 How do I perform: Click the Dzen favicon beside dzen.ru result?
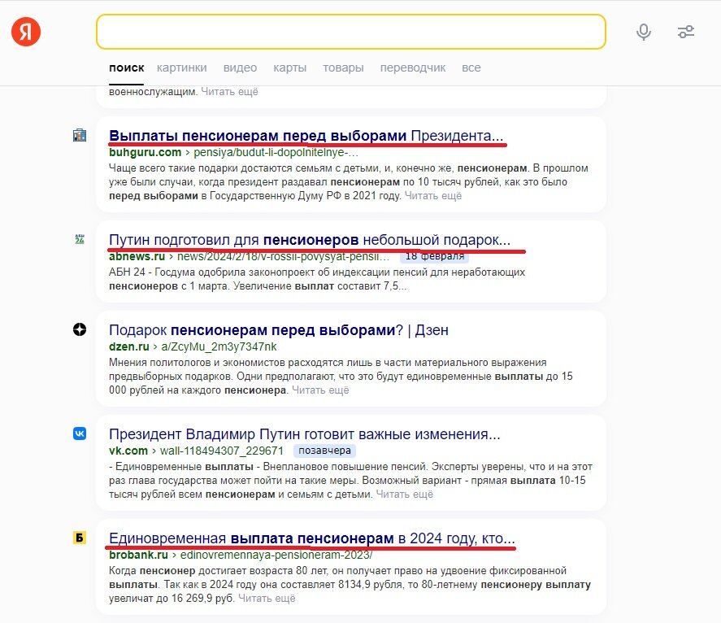pyautogui.click(x=79, y=329)
